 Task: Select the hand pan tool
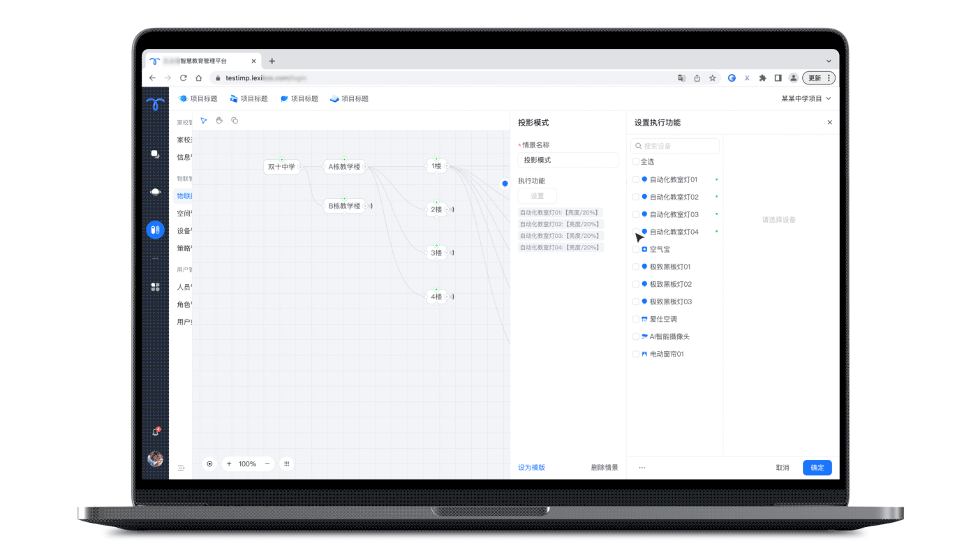coord(219,121)
